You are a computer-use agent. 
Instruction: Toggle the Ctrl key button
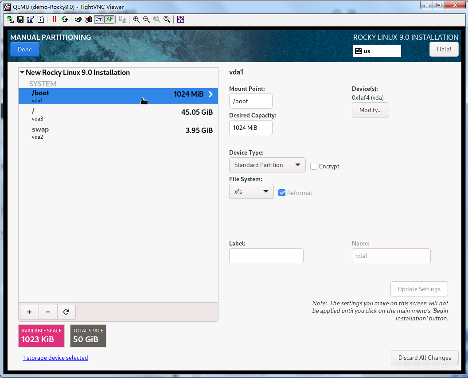99,19
